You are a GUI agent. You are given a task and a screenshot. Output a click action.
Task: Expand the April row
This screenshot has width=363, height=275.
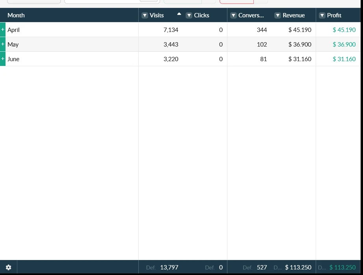tap(3, 30)
